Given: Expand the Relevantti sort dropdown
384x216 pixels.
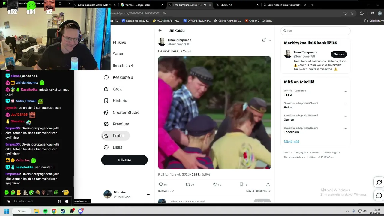Looking at the screenshot, I should [166, 191].
